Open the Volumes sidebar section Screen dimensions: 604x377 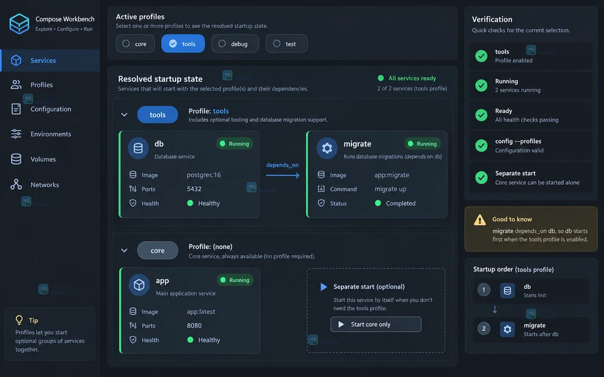[x=50, y=159]
